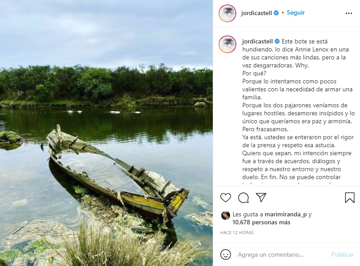Screen dimensions: 360x266
Task: Save the post with the bookmark icon
Action: point(350,198)
